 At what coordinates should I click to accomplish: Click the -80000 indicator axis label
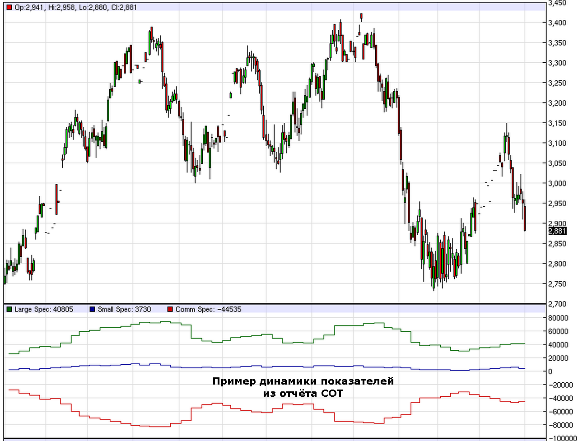pyautogui.click(x=561, y=425)
